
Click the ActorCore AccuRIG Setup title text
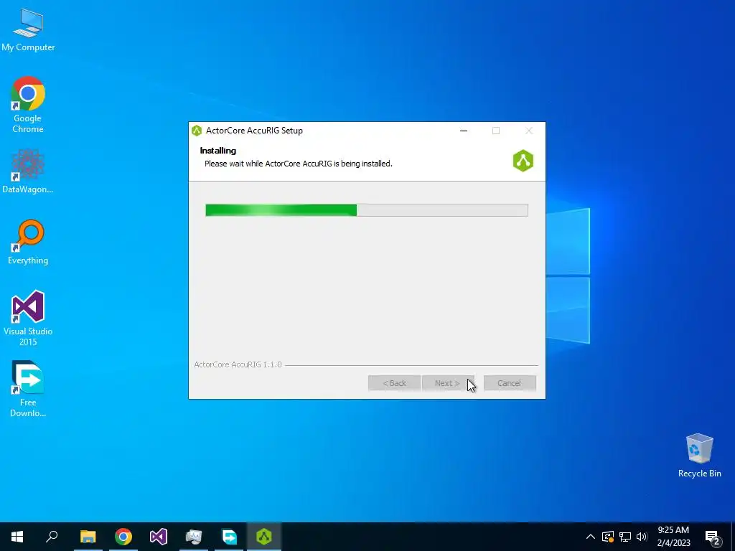coord(254,131)
